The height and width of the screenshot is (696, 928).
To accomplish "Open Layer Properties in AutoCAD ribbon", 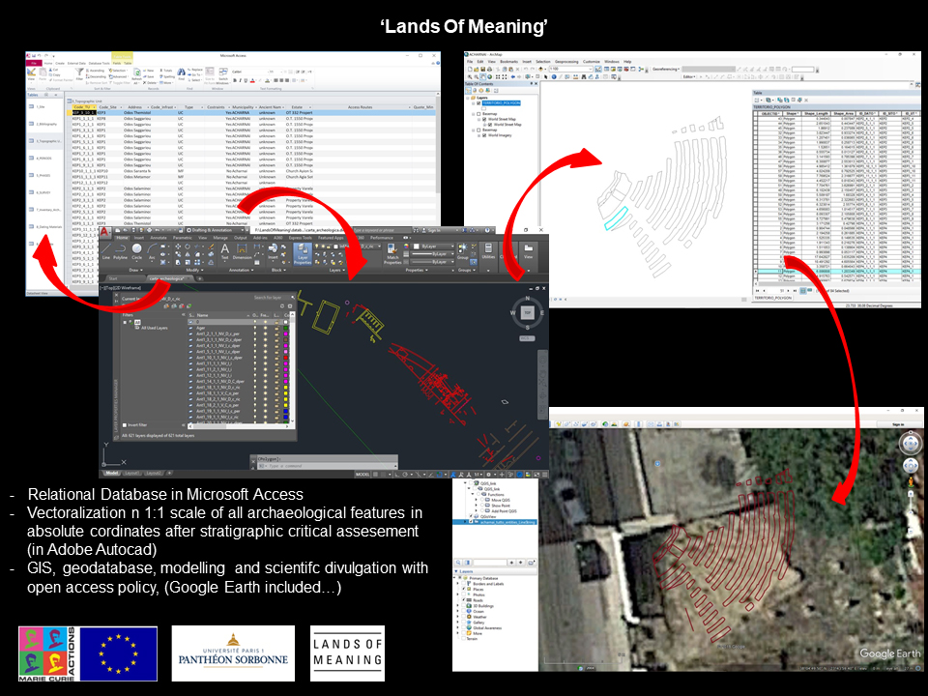I will tap(303, 253).
